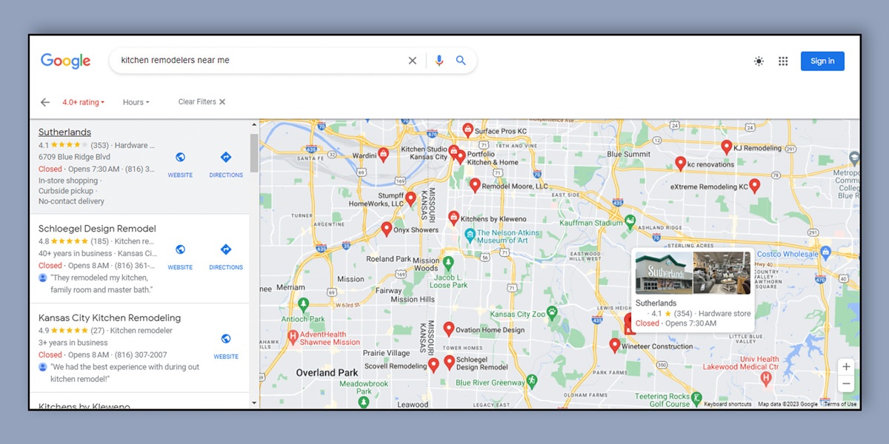Click the AdventHealth Shawnee Mission marker
Viewport: 889px width, 444px height.
coord(293,337)
